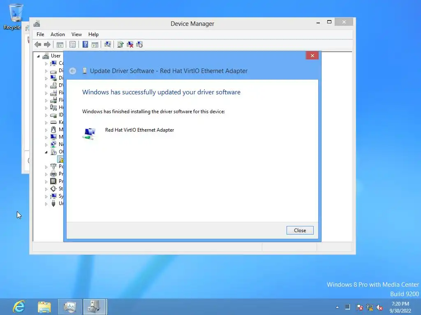Select the Other devices question-mark icon
This screenshot has width=421, height=315.
pyautogui.click(x=53, y=152)
